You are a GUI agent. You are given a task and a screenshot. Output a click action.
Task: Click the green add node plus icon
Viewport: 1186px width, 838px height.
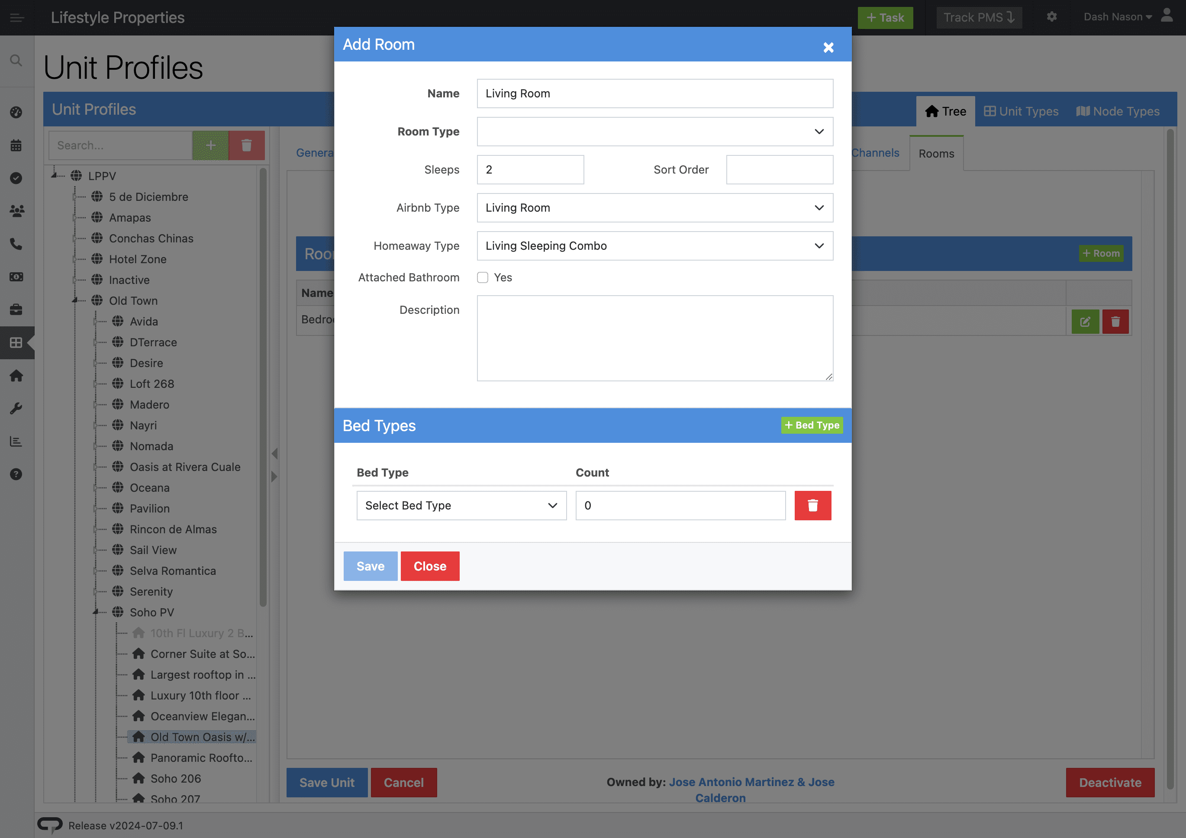click(211, 145)
